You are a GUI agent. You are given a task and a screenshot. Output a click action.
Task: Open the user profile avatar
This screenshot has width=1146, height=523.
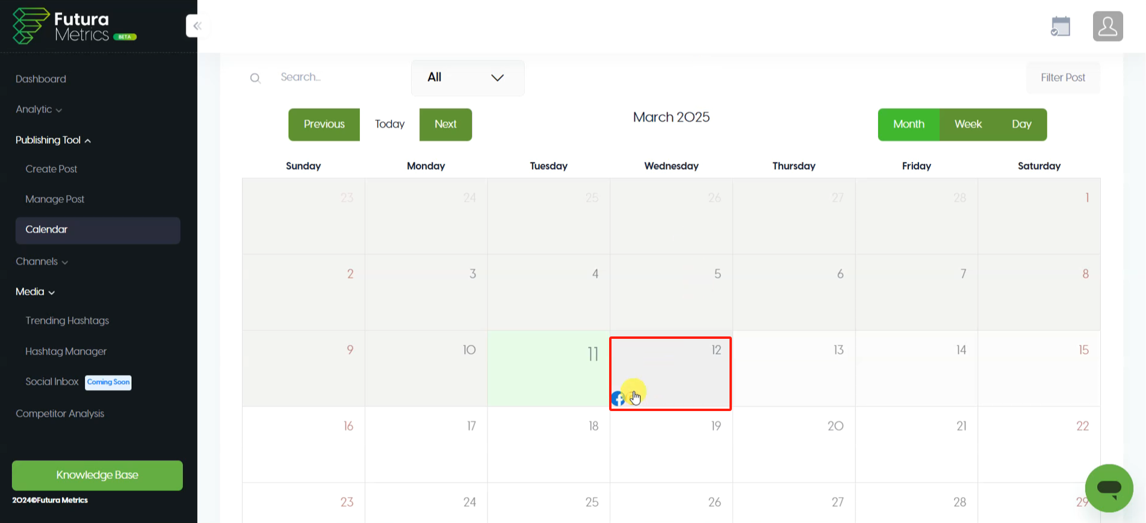tap(1108, 26)
